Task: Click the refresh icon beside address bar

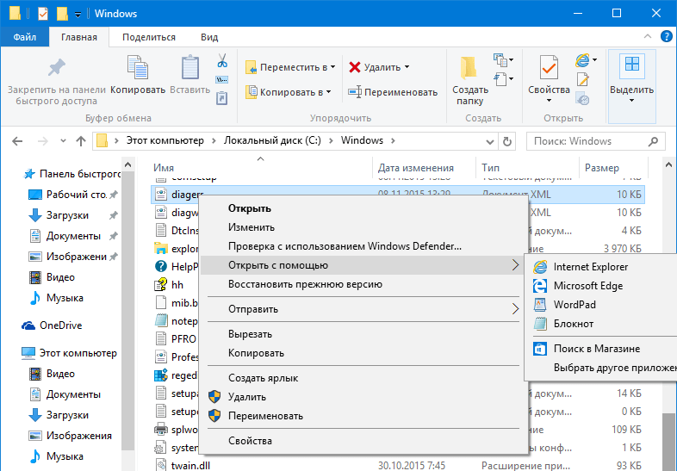Action: (507, 141)
